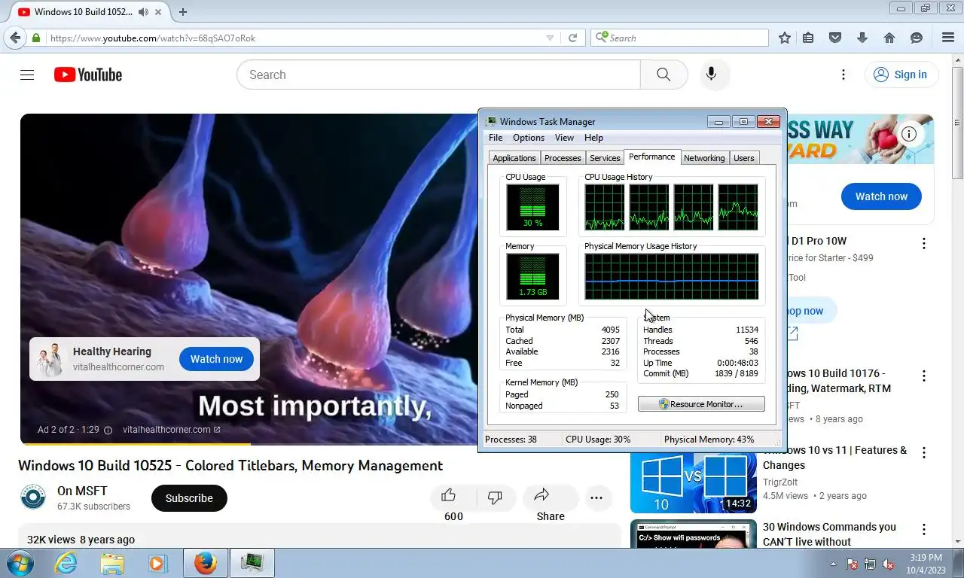Launch Internet Explorer from taskbar
Screen dimensions: 964x578
coord(66,563)
